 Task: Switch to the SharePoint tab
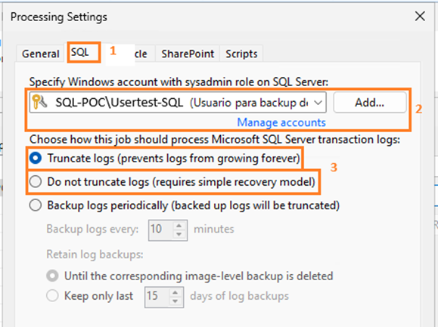pos(188,54)
